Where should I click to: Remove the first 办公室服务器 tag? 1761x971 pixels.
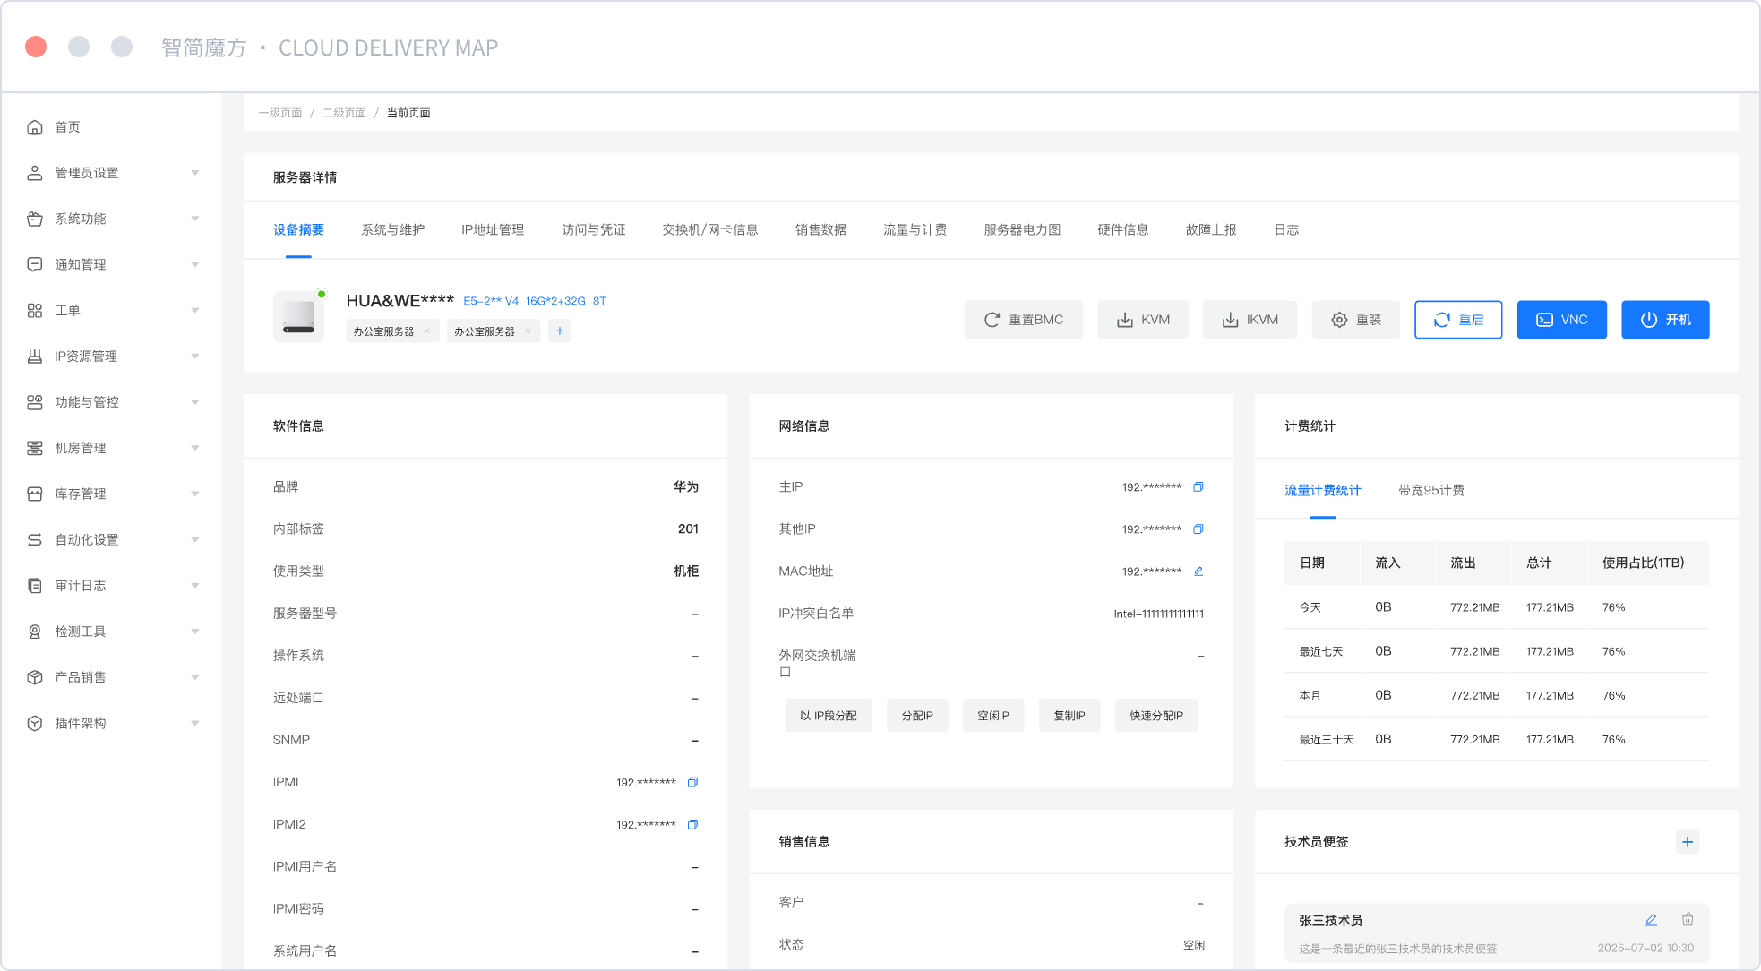coord(427,331)
